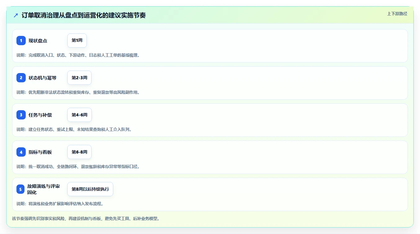Click the description starting 说明：将演练和业务扩展
Screen dimensions: 420x234
pos(60,204)
